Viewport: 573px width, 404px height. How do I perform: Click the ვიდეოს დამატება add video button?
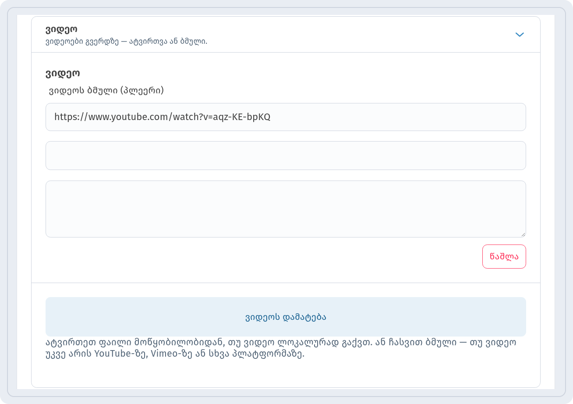click(286, 317)
